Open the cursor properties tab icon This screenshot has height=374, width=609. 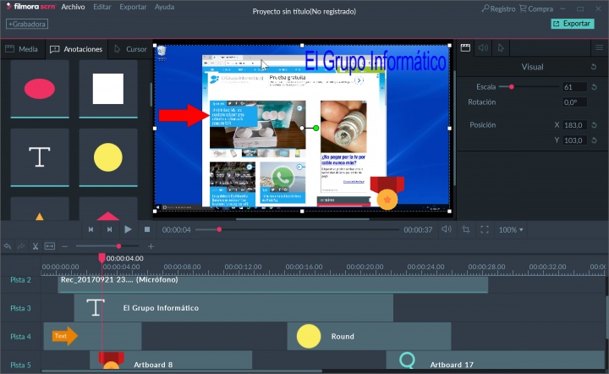501,47
